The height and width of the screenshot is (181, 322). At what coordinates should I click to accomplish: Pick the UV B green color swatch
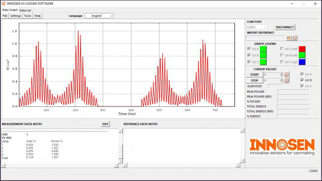(x=263, y=55)
